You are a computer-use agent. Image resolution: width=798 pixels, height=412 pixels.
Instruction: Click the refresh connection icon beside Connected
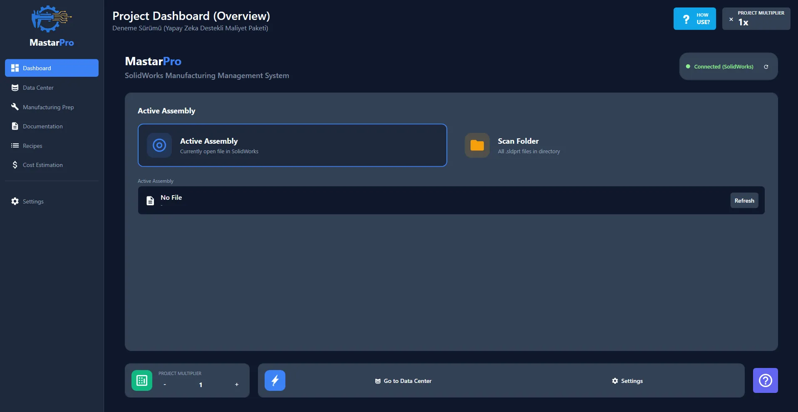[766, 67]
